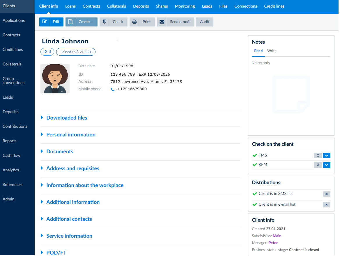
Task: Open Contributions in the sidebar
Action: [15, 126]
